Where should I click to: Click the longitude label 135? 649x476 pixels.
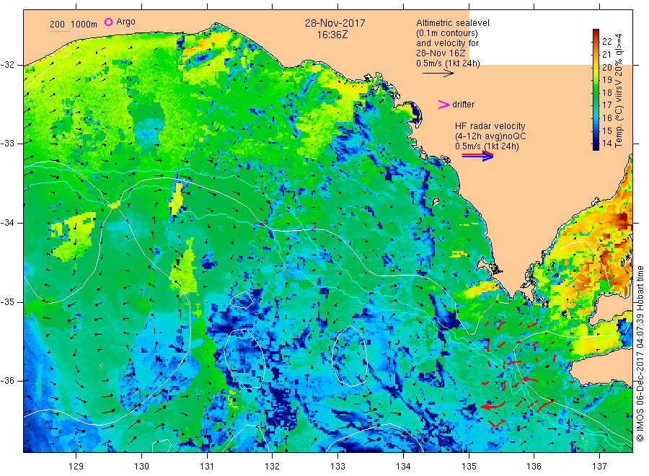[x=469, y=467]
